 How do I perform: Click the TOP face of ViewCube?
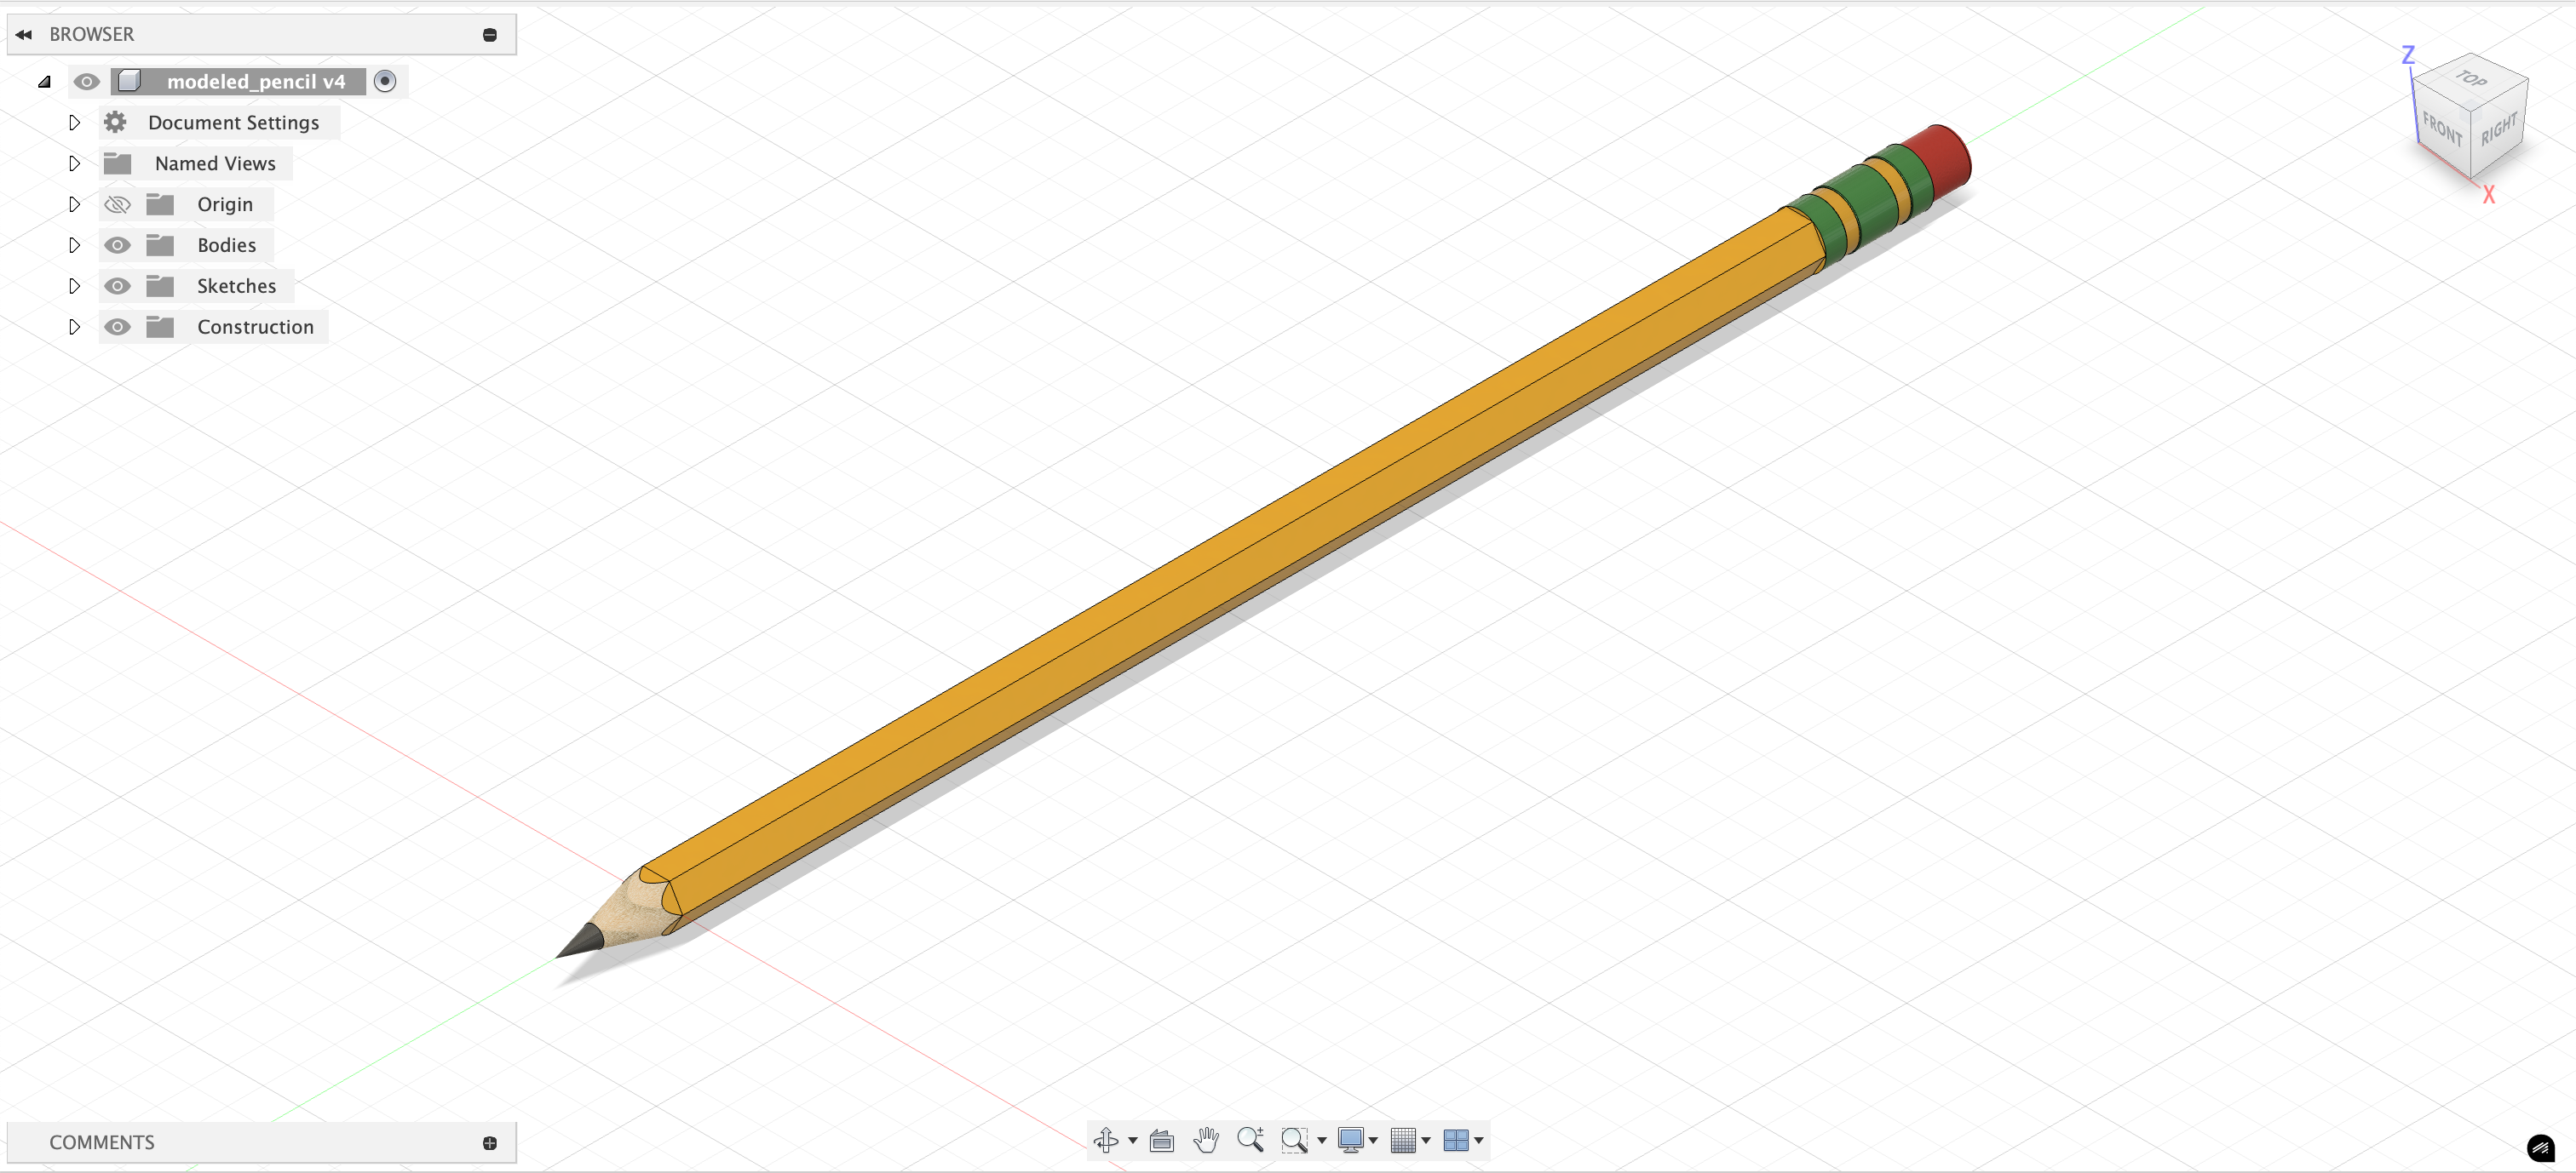[x=2470, y=78]
